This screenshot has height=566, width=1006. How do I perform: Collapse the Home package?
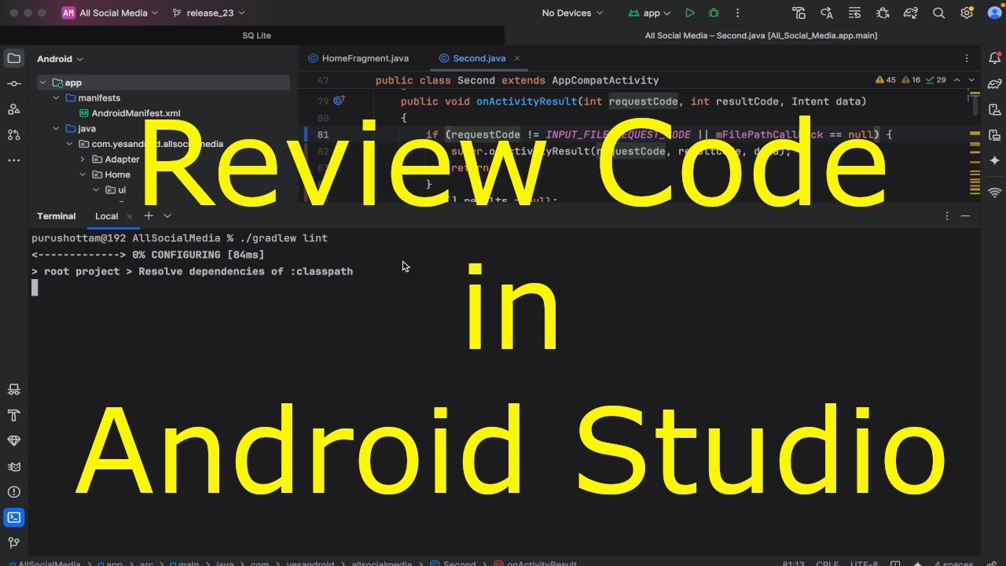click(x=83, y=175)
